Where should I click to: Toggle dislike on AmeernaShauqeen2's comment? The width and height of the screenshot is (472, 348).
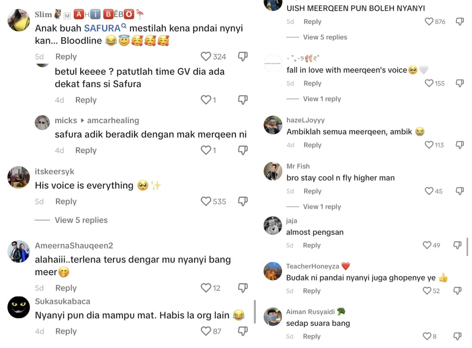click(x=243, y=288)
